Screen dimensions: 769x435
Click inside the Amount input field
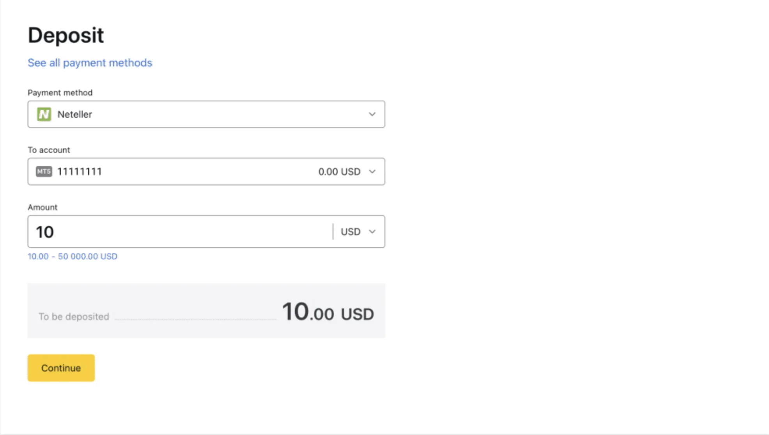[175, 232]
